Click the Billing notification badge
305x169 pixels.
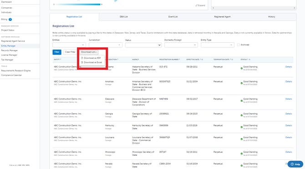(10, 20)
